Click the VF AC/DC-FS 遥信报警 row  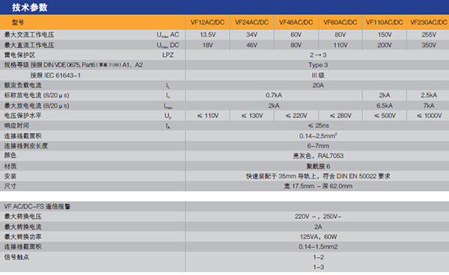224,206
